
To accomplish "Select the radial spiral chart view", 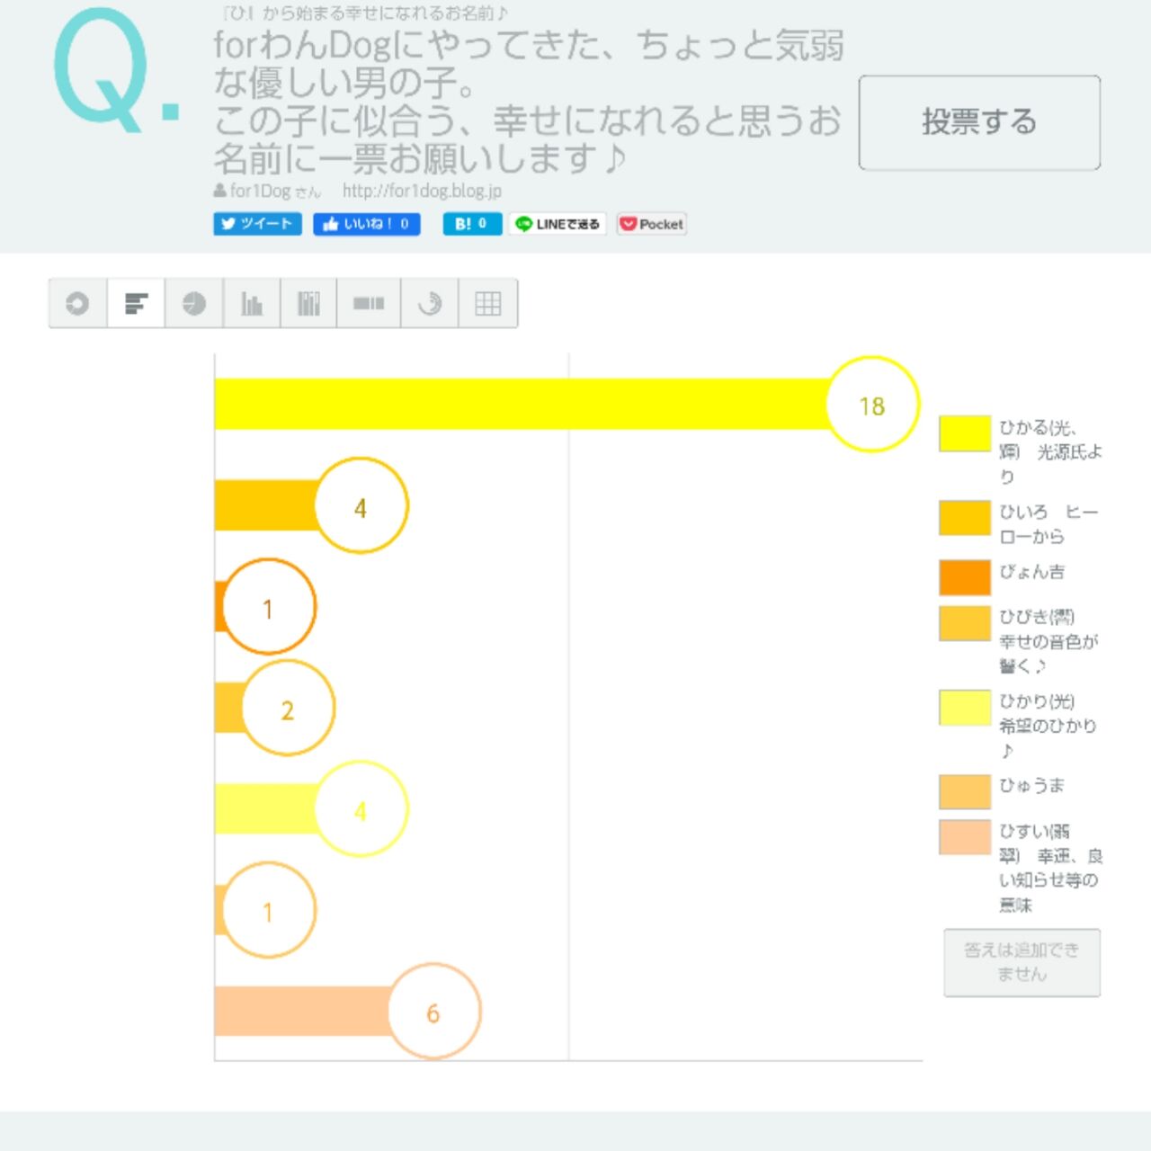I will [430, 304].
